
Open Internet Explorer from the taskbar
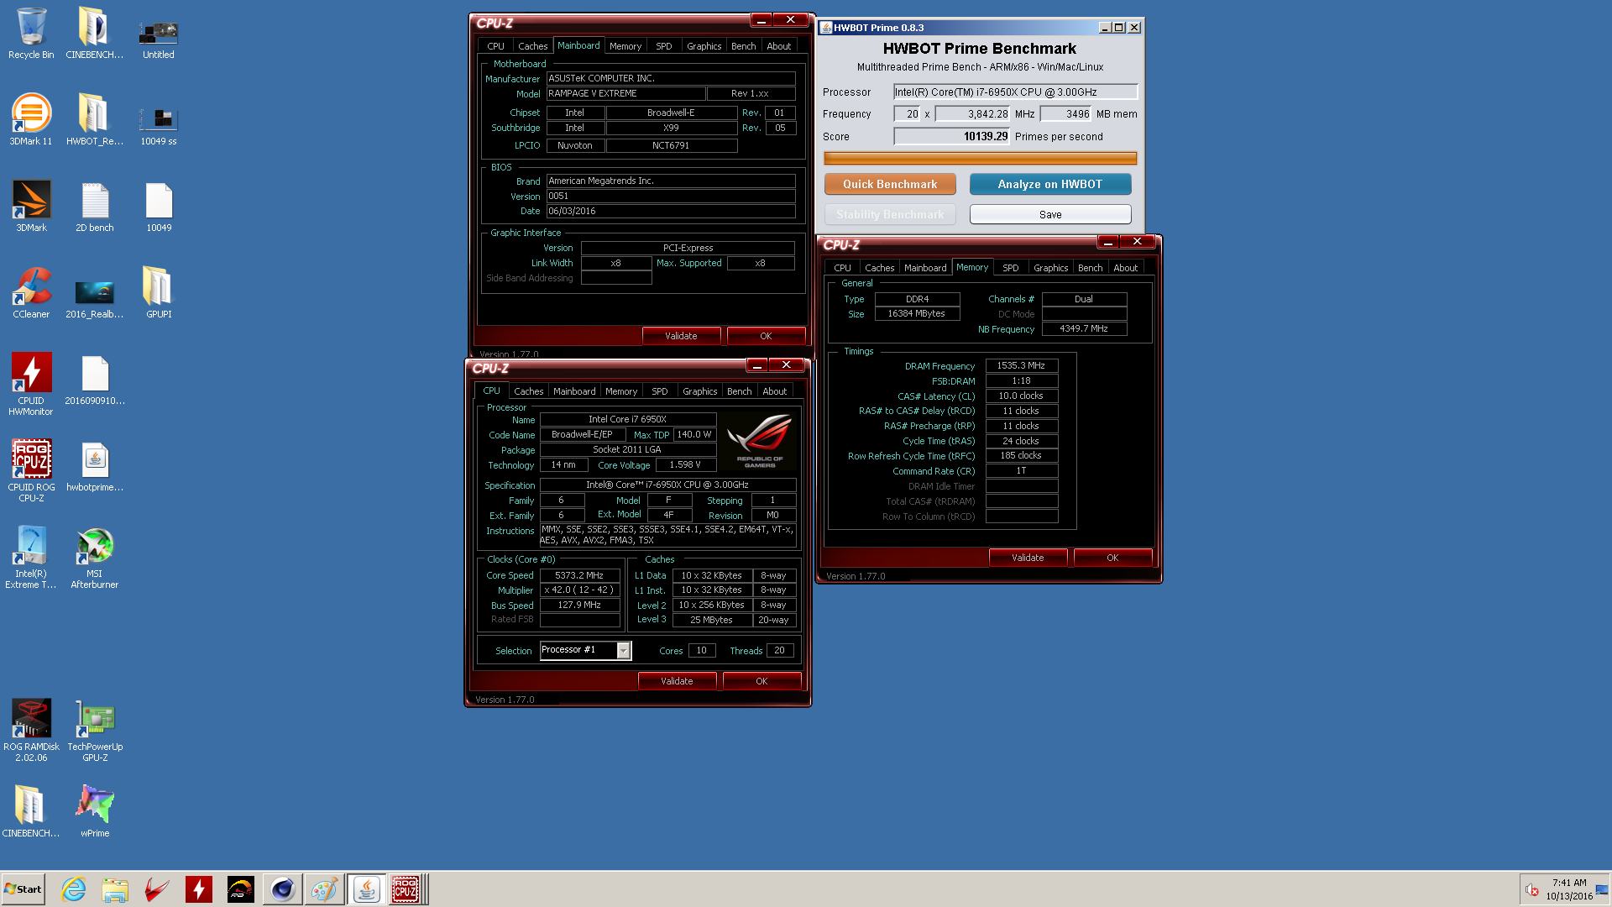point(74,889)
